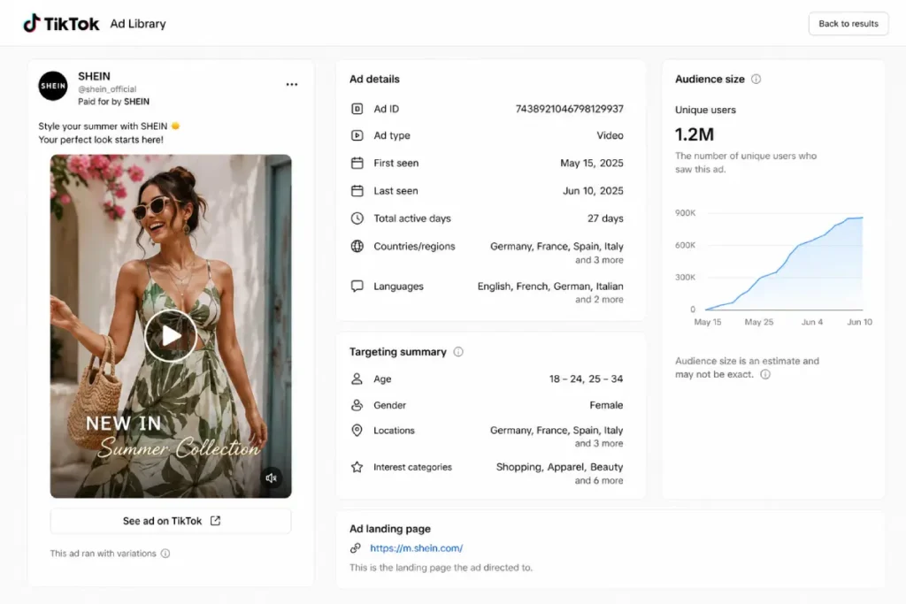Screen dimensions: 906x604
Task: Click the Jun 10 chart axis label
Action: pos(859,322)
